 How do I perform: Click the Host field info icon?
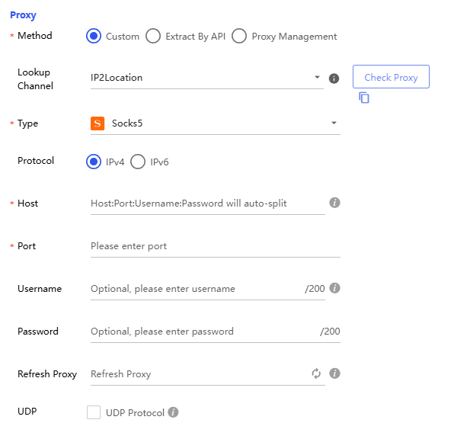click(334, 203)
